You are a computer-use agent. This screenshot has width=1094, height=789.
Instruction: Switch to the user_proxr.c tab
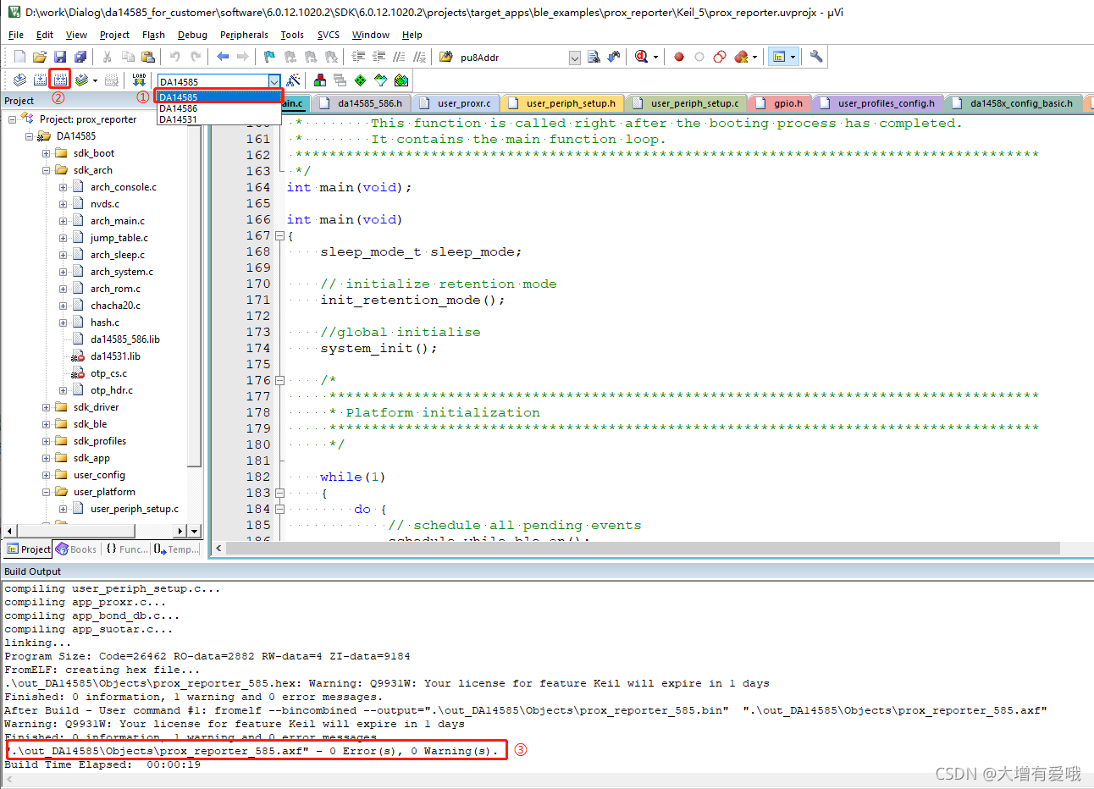coord(456,103)
